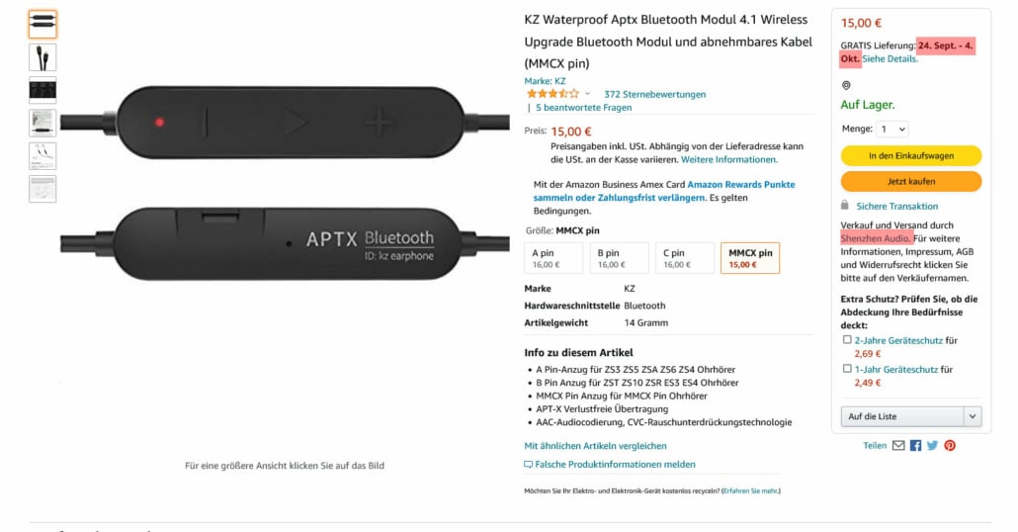The width and height of the screenshot is (1018, 532).
Task: Open the Menge quantity dropdown
Action: [x=892, y=129]
